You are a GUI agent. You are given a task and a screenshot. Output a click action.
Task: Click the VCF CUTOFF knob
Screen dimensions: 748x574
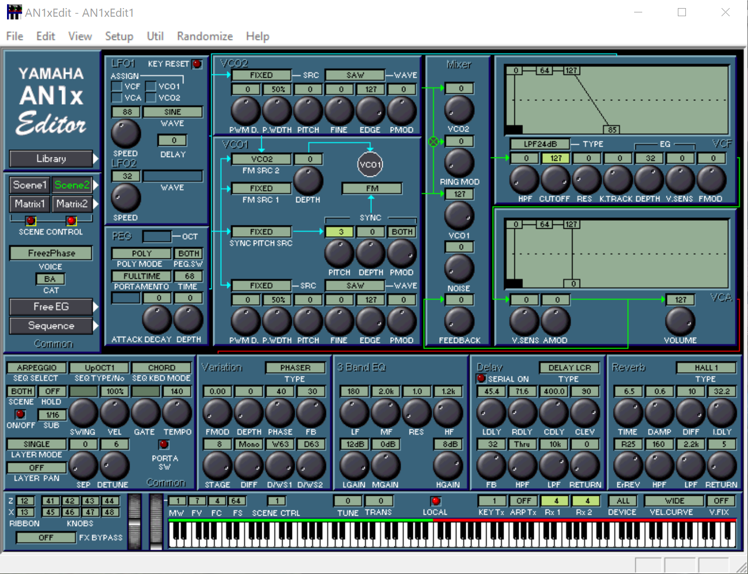(x=555, y=180)
